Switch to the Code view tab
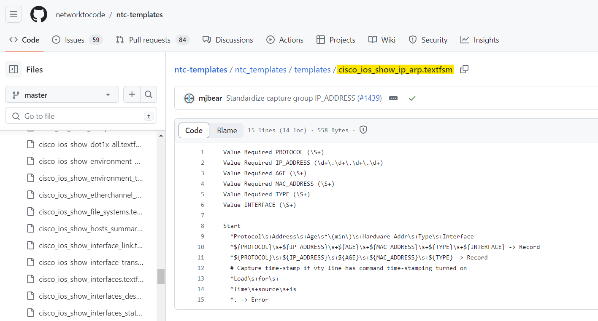598x321 pixels. (194, 130)
